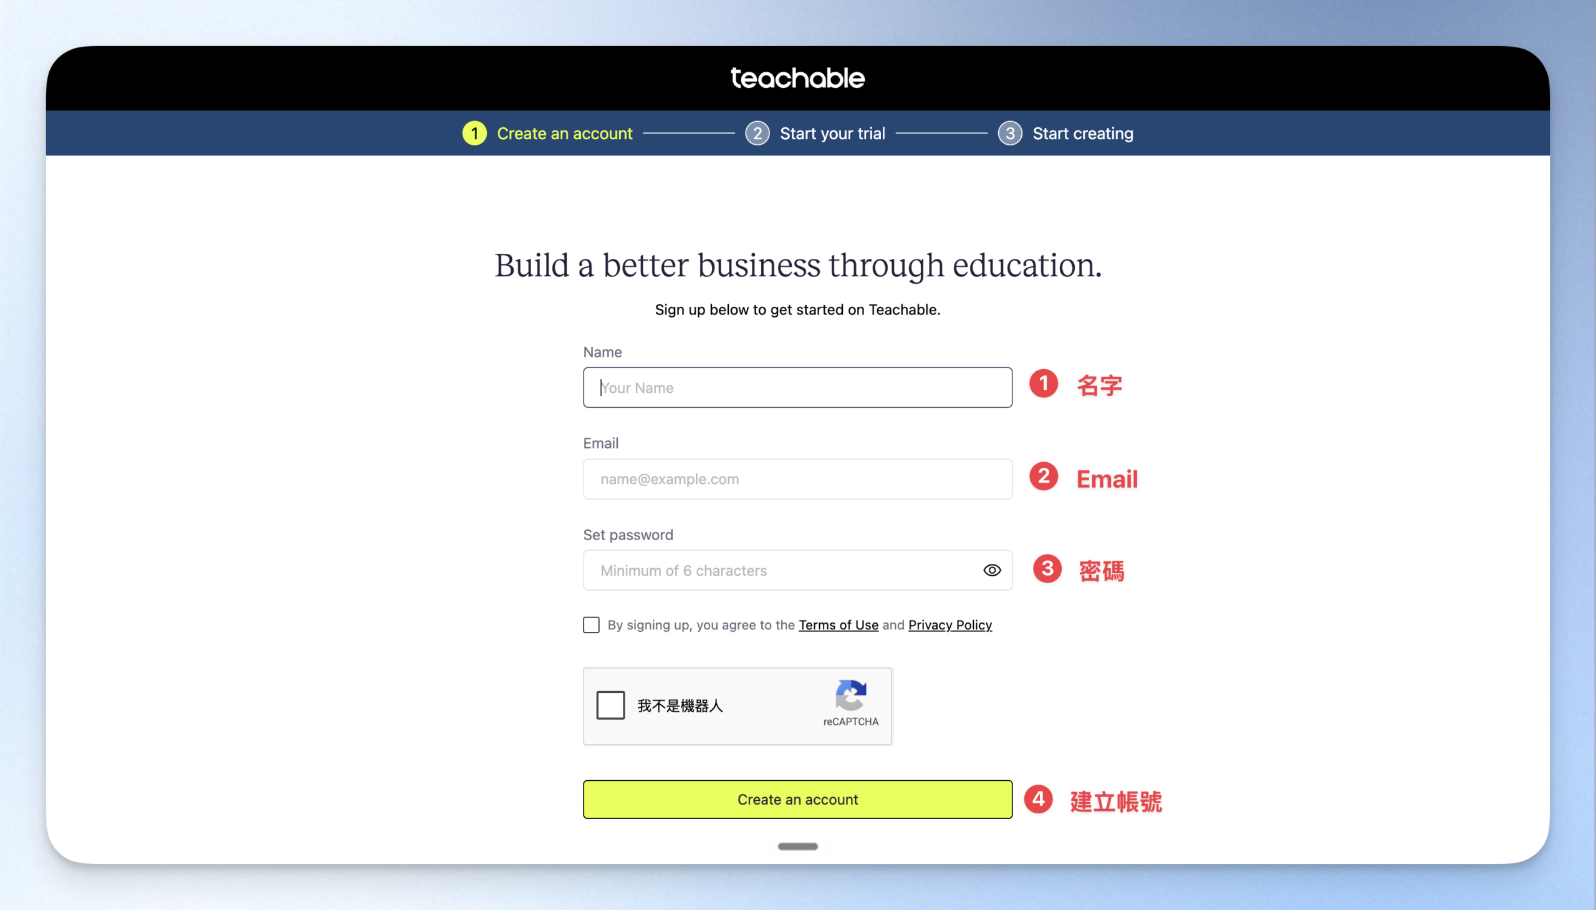Open the Terms of Use link
Viewport: 1596px width, 910px height.
[839, 625]
